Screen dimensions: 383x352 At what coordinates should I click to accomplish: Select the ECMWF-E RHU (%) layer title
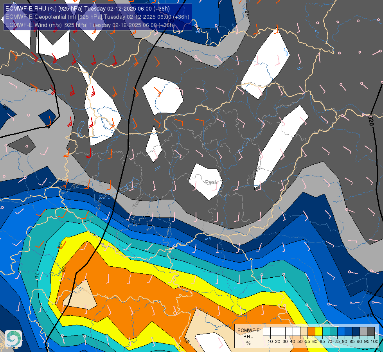tap(88, 9)
